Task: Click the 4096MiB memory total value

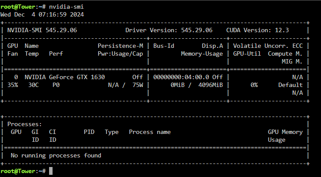Action: [210, 85]
